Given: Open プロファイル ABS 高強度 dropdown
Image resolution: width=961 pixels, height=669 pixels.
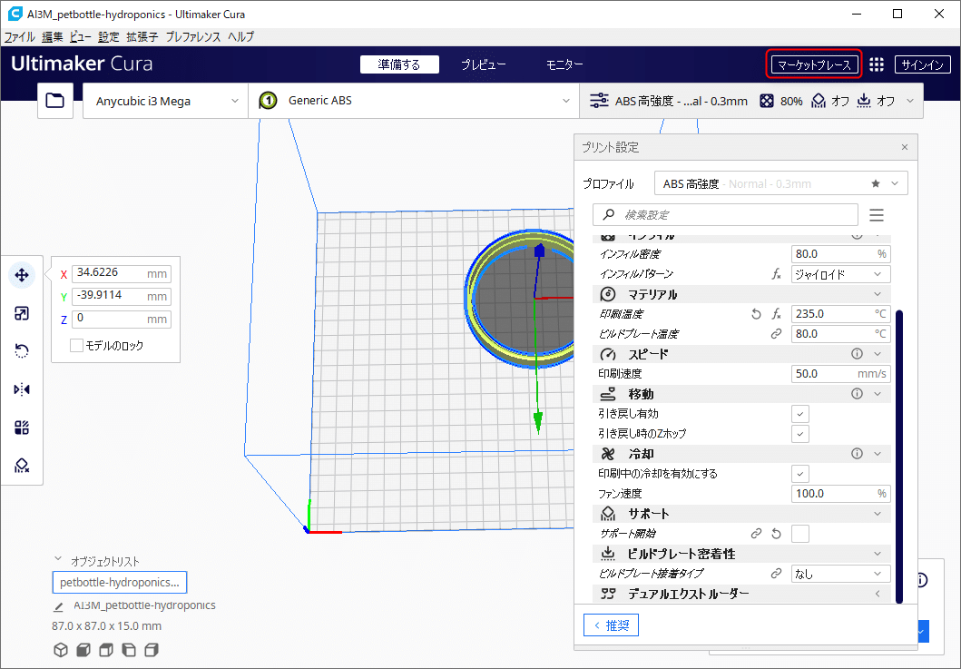Looking at the screenshot, I should pos(780,183).
